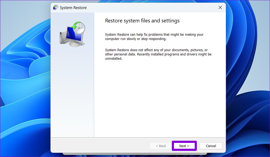
Task: Click the 'System Restore' title bar text
Action: (x=73, y=8)
